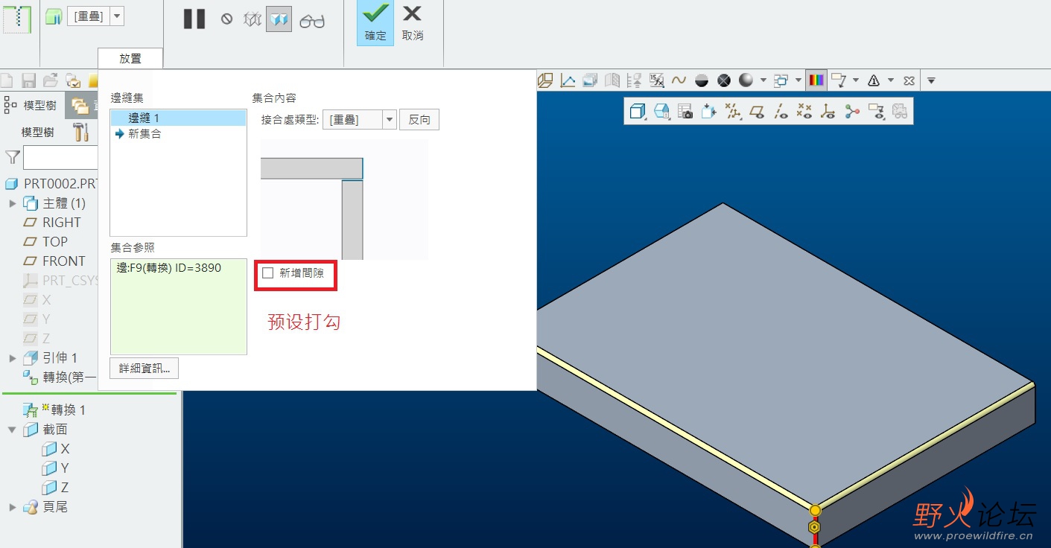Click the spin center icon

(x=852, y=112)
